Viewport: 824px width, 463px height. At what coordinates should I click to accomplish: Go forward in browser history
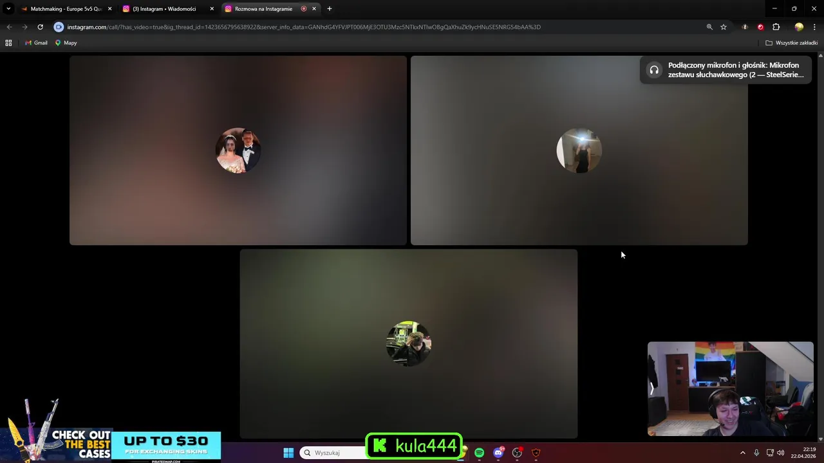[24, 27]
